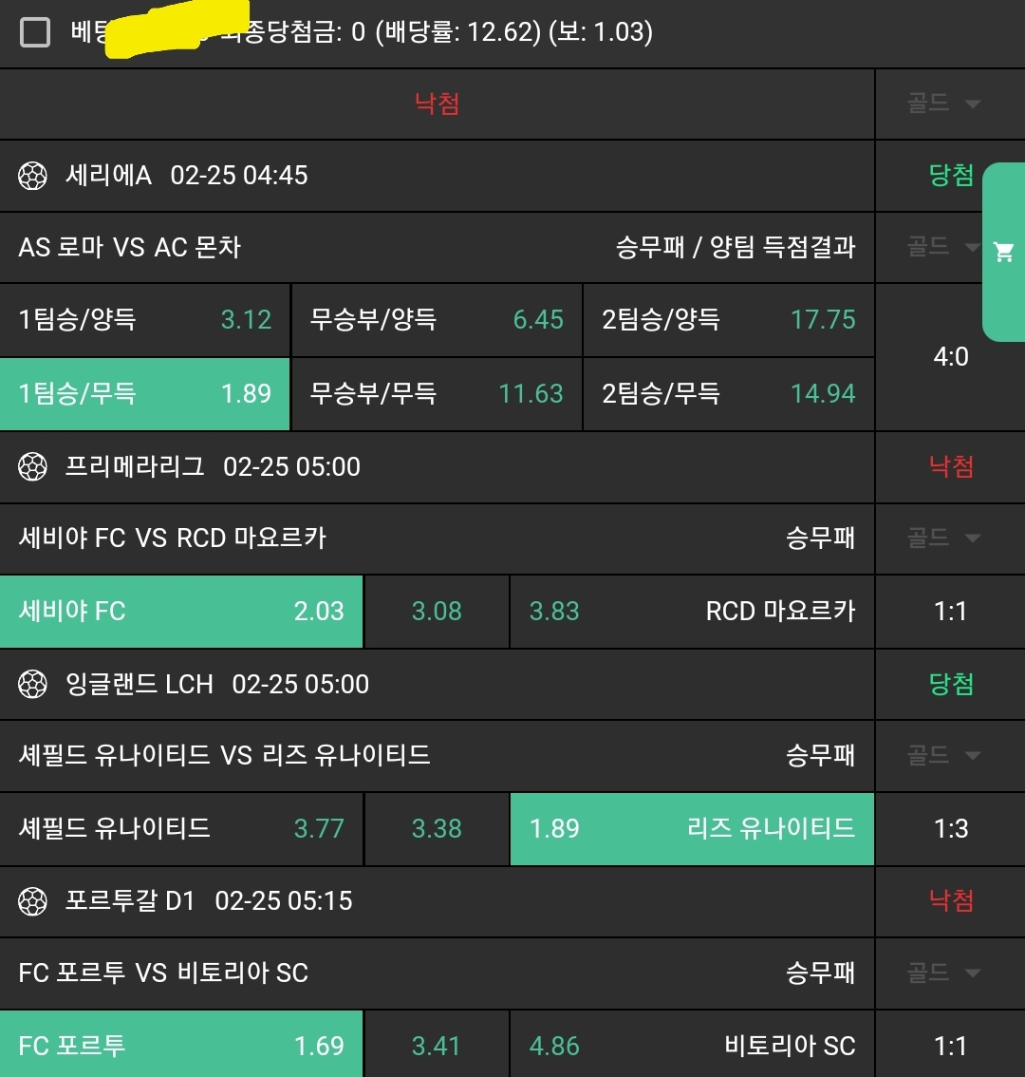Pick the 2팀승/무득 14.94 option
The image size is (1025, 1077).
728,393
